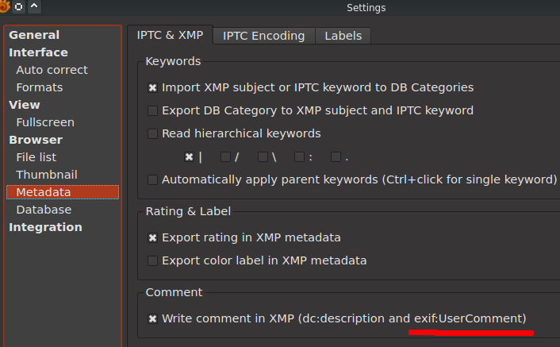Image resolution: width=560 pixels, height=347 pixels.
Task: Go to Integration settings category
Action: [45, 227]
